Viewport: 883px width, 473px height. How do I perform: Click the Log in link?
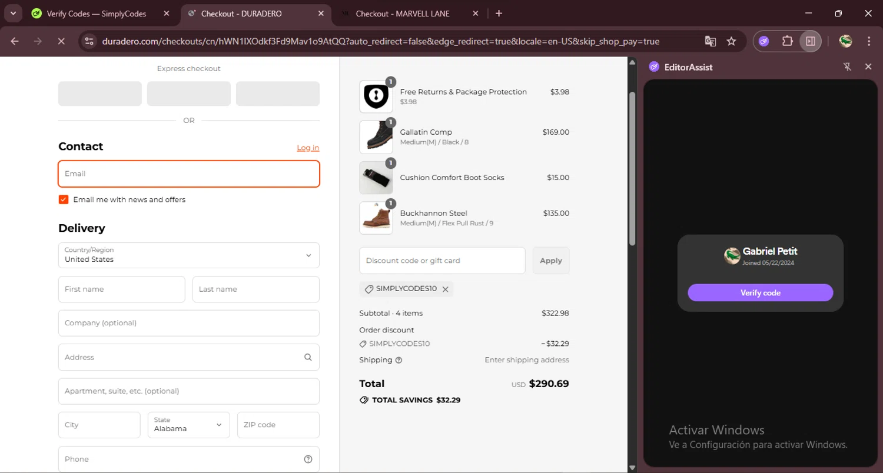(308, 148)
